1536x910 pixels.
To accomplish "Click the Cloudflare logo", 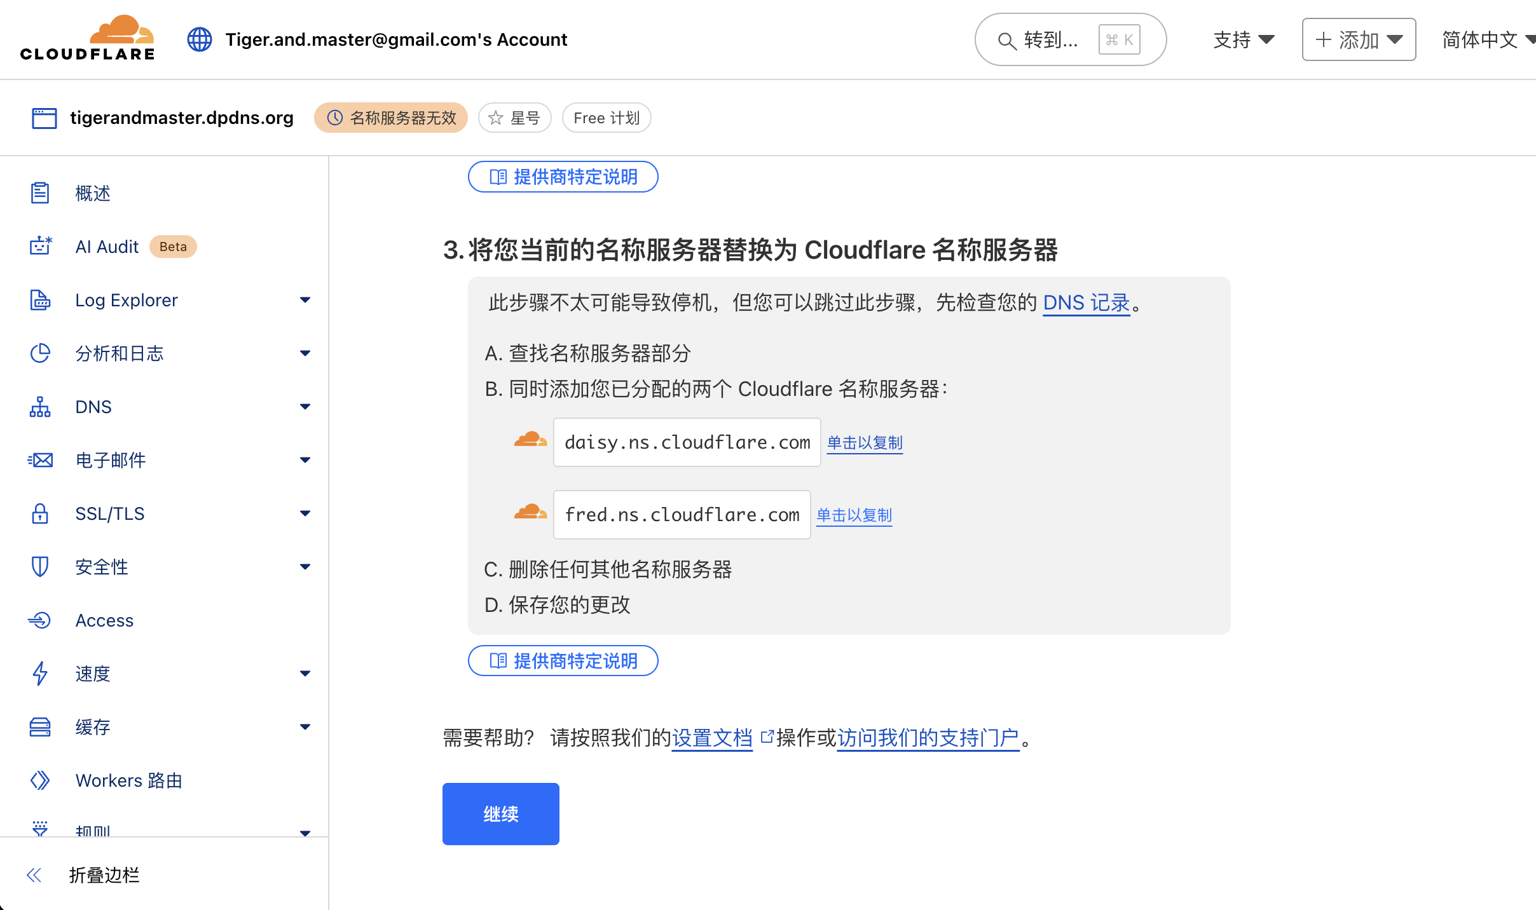I will 87,38.
